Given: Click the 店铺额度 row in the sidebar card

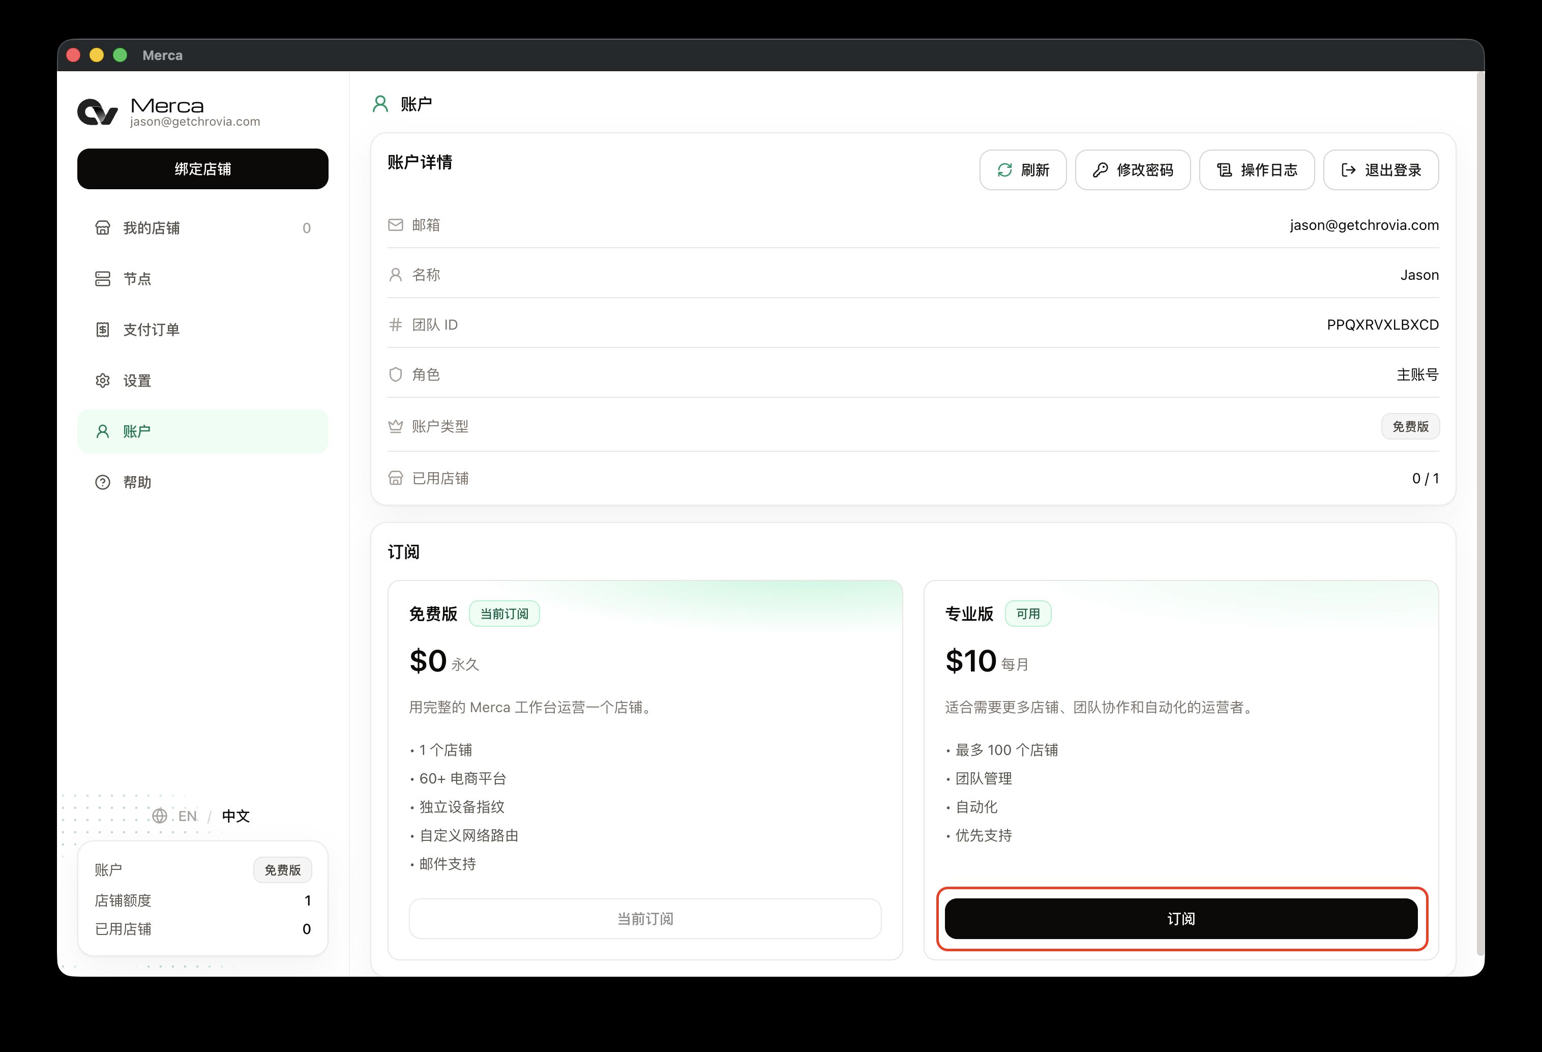Looking at the screenshot, I should tap(202, 901).
